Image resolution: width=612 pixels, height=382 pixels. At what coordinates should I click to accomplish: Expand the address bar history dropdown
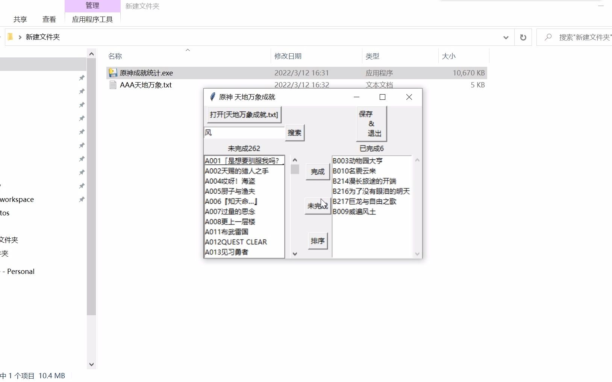pos(506,37)
